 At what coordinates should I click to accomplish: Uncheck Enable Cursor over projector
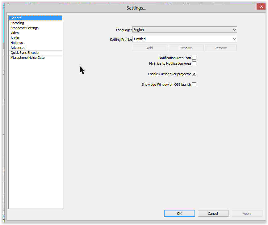[194, 74]
